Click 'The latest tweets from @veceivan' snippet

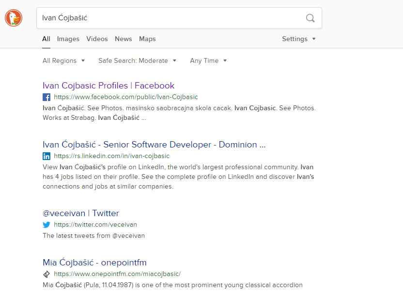93,235
